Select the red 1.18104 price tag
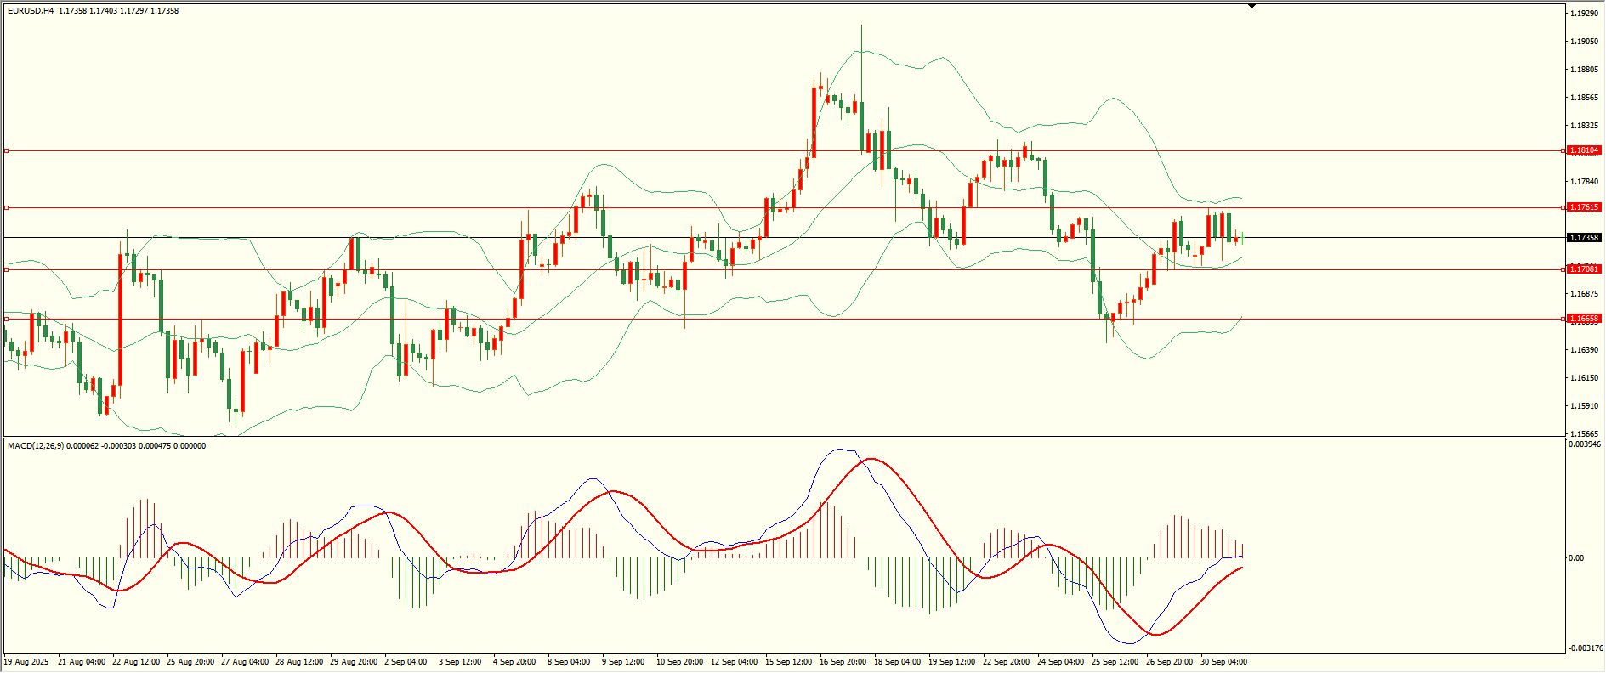Screen dimensions: 1606x673 point(1584,150)
